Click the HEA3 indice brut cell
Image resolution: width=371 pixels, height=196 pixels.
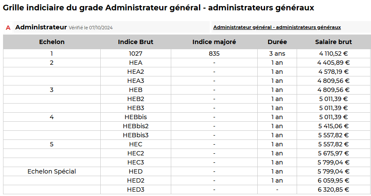(x=135, y=81)
